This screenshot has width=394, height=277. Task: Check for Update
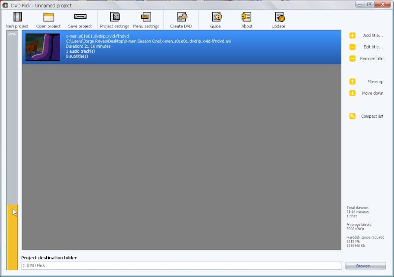[278, 20]
